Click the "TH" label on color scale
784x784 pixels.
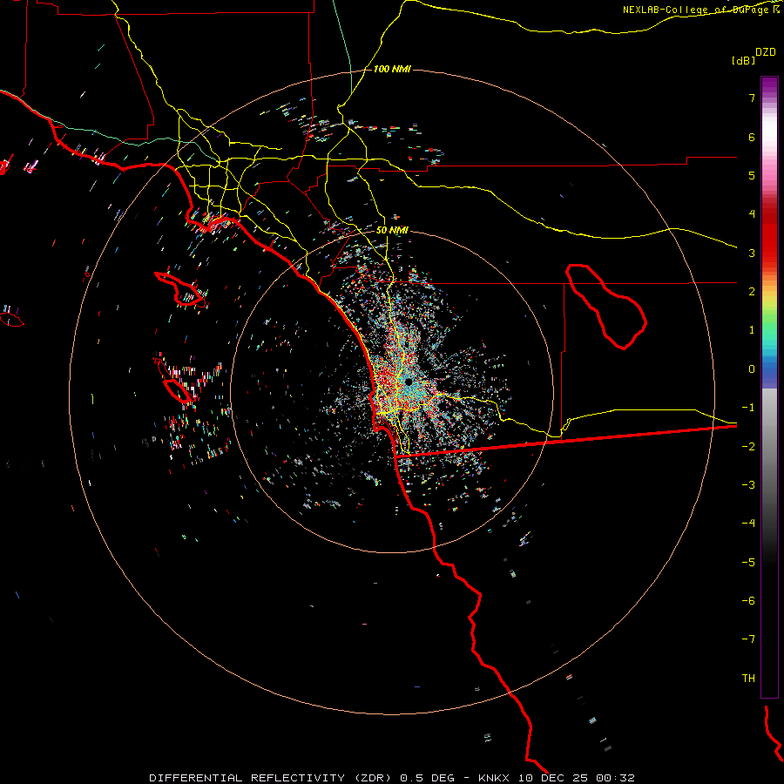[748, 679]
